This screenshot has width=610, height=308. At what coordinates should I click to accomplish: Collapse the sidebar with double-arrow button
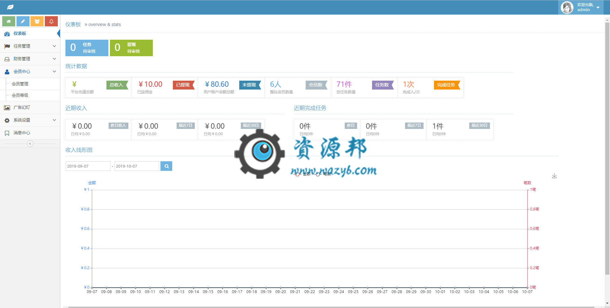click(x=30, y=144)
